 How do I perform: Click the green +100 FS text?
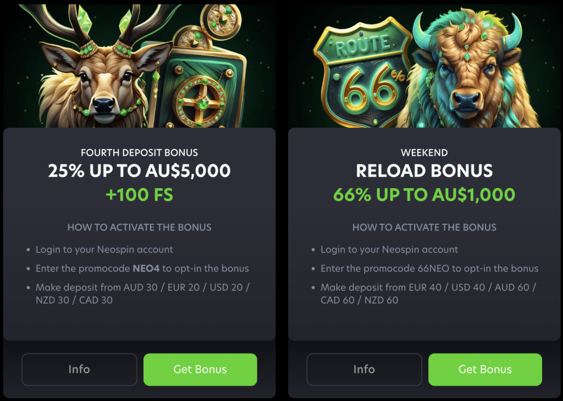[x=139, y=195]
